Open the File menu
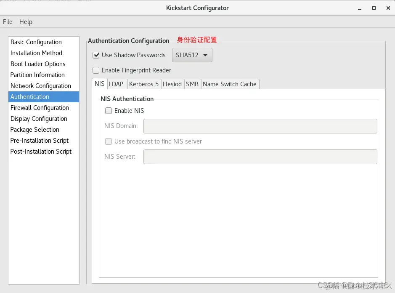Image resolution: width=395 pixels, height=293 pixels. (8, 22)
